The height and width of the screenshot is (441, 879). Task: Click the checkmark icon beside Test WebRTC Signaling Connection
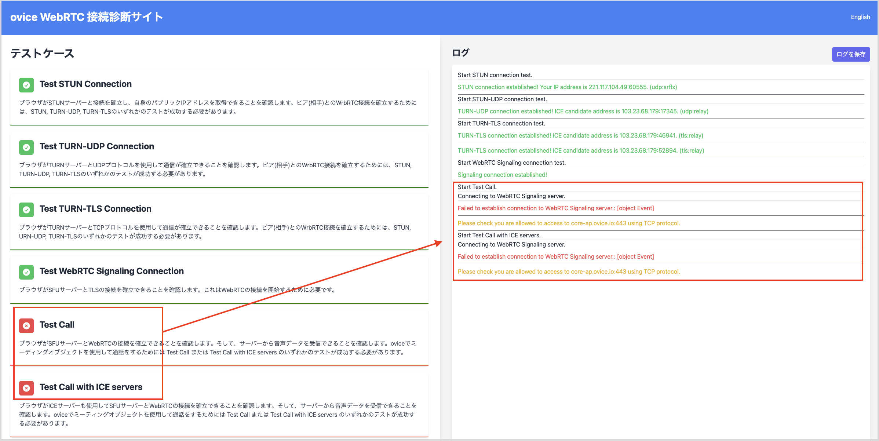[26, 272]
